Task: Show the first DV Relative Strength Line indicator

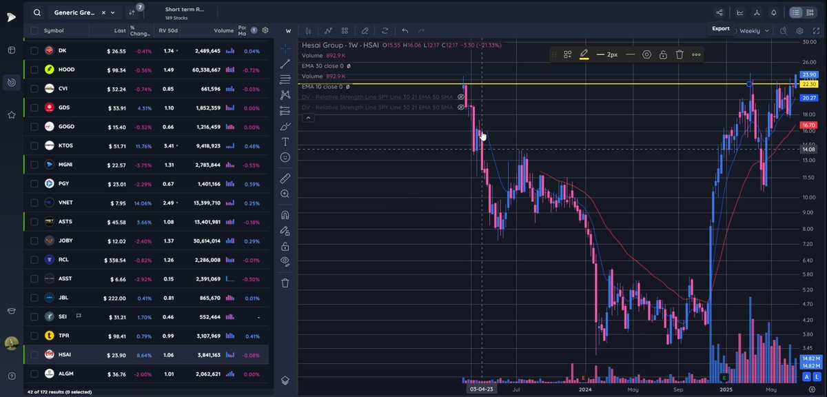Action: (461, 97)
